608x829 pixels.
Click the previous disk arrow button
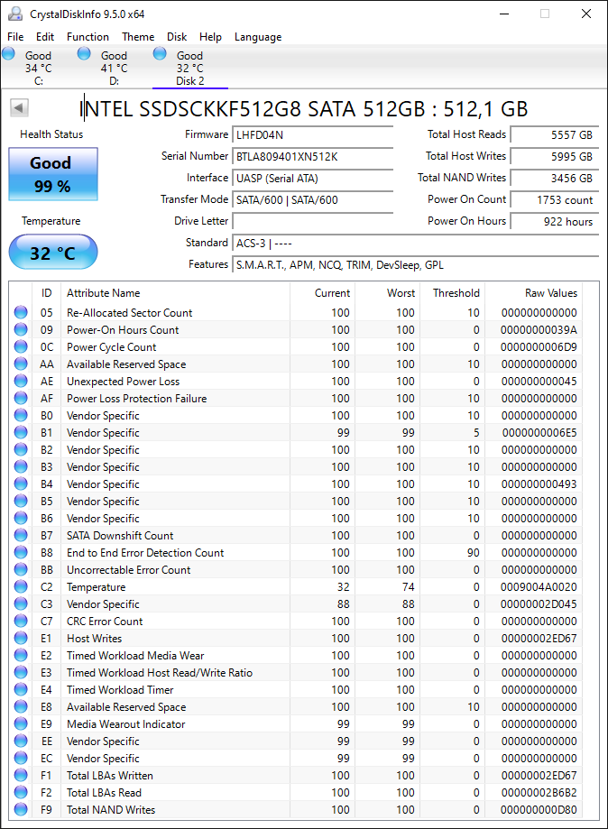point(19,108)
